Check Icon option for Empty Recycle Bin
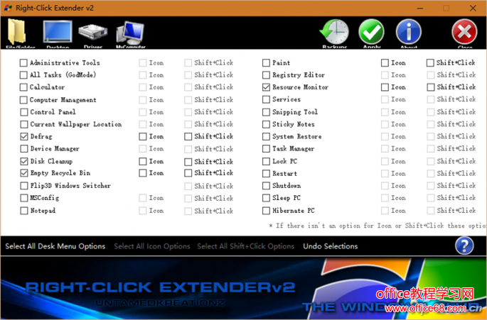The width and height of the screenshot is (487, 320). pyautogui.click(x=143, y=173)
